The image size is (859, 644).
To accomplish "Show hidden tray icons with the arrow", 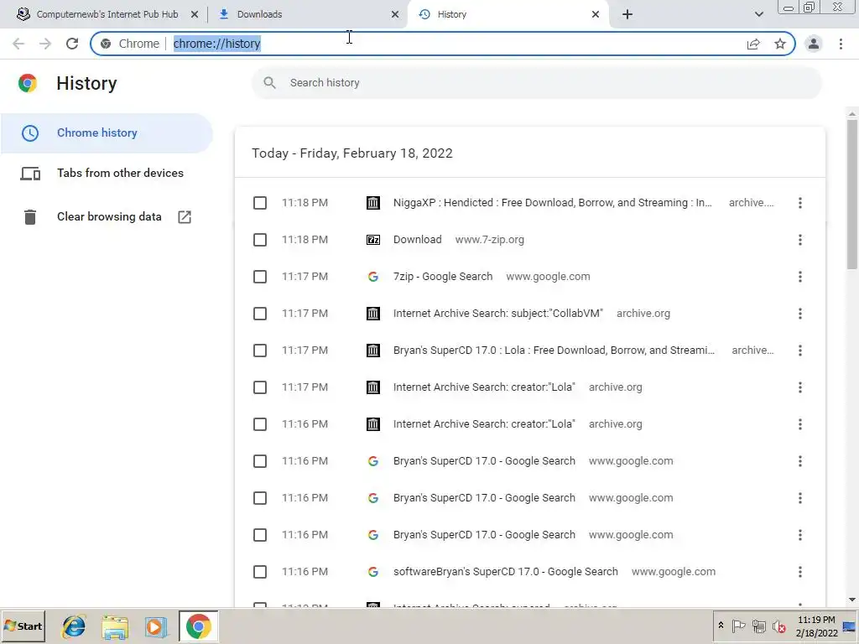I will [721, 626].
